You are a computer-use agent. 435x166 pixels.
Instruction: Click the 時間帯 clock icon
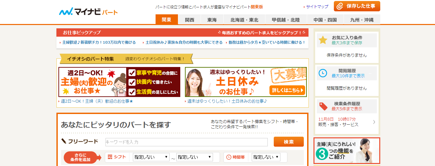[x=229, y=157]
